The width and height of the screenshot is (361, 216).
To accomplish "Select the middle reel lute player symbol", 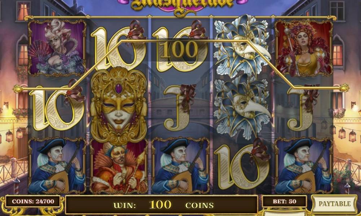I will [180, 166].
